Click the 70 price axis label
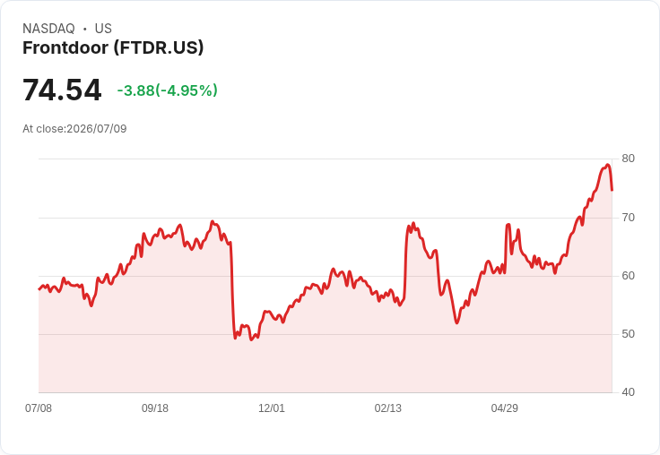 point(628,218)
